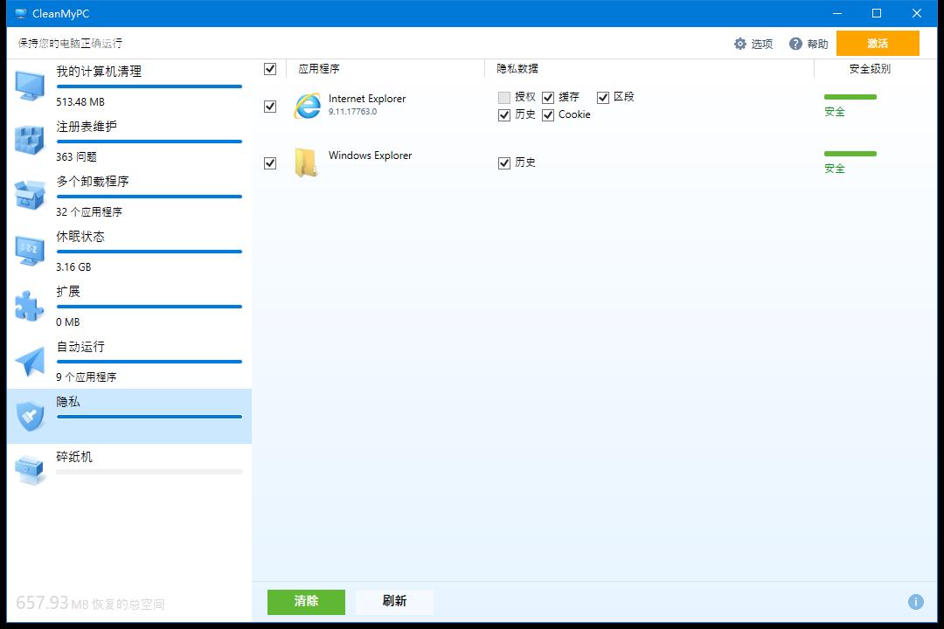
Task: Open multi uninstaller box icon
Action: [30, 196]
